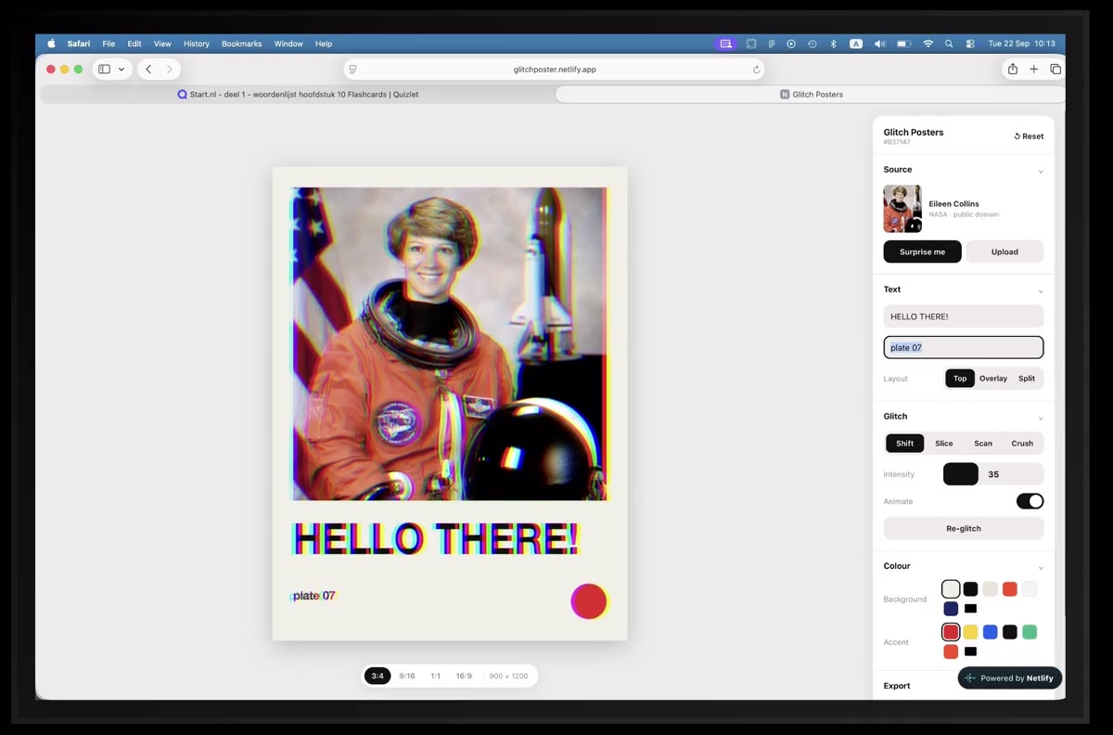Open the volume control in the menu bar
1113x735 pixels.
[879, 44]
